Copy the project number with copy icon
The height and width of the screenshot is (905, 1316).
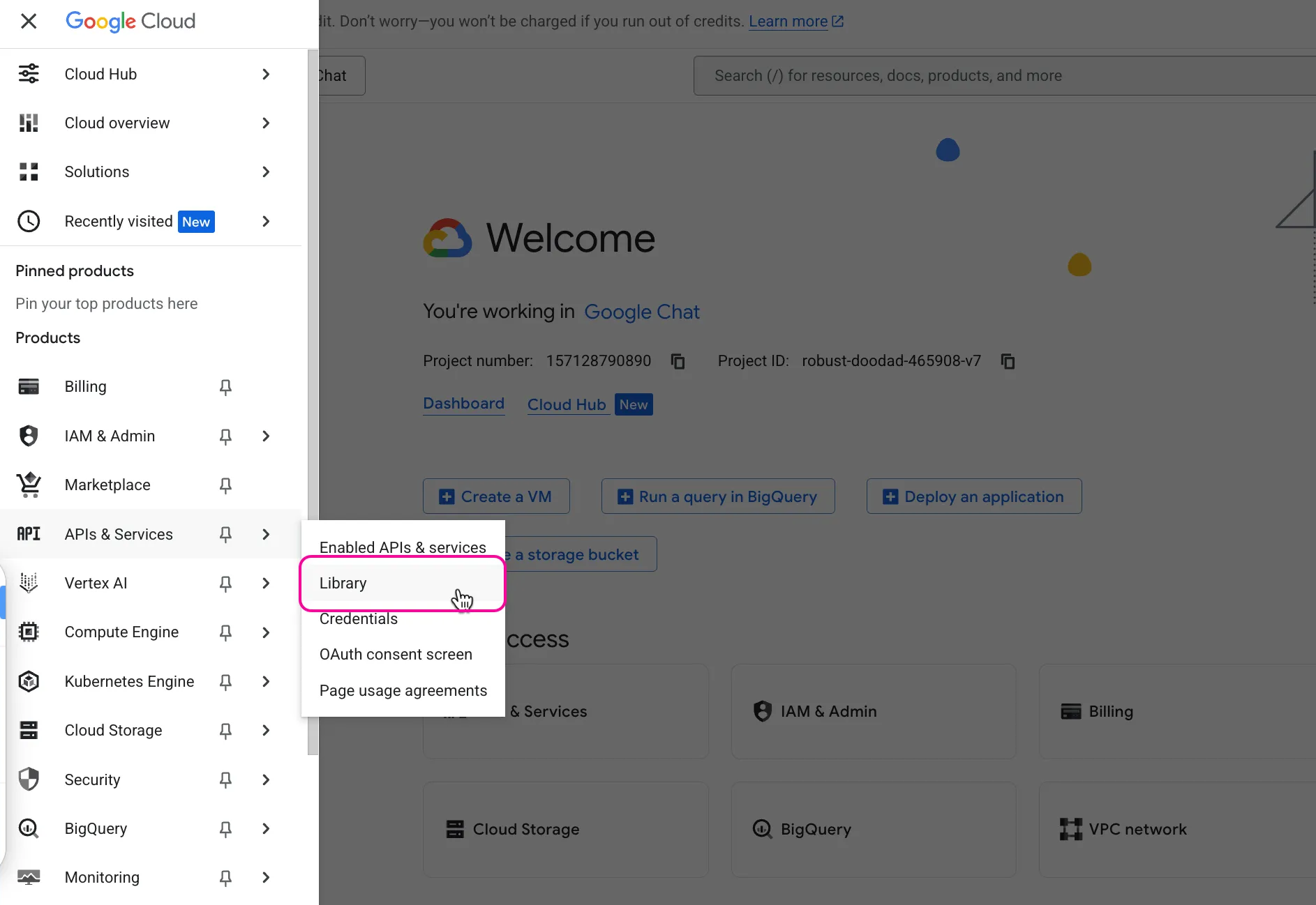[x=678, y=361]
